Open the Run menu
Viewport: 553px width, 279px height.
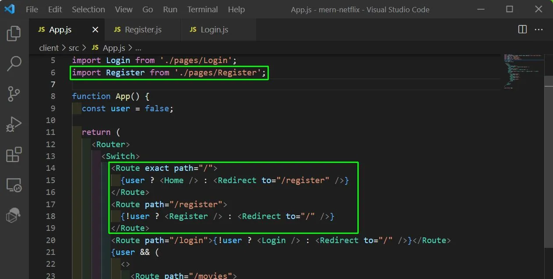pos(170,9)
